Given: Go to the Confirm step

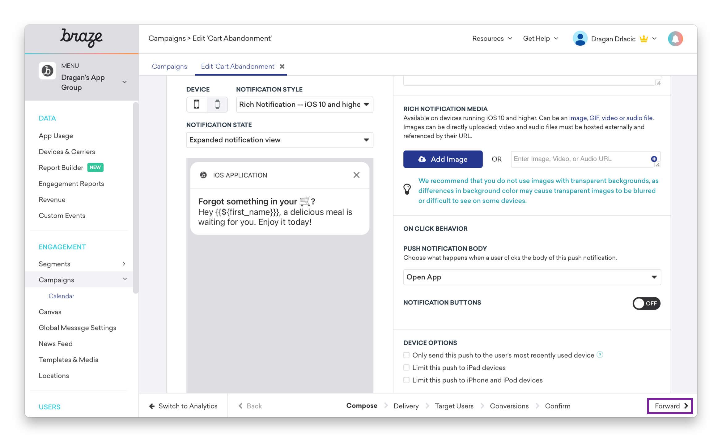Looking at the screenshot, I should coord(558,406).
